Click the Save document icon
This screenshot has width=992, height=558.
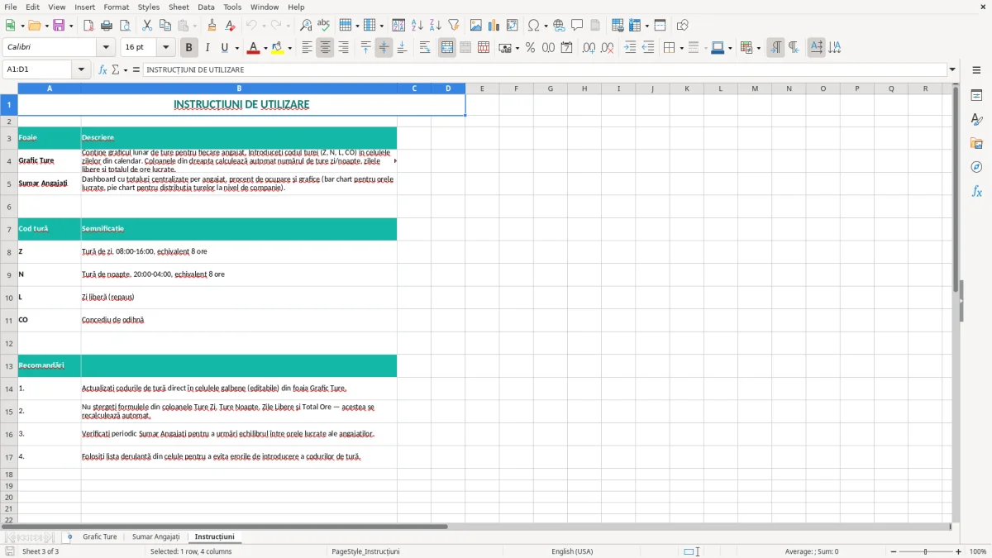click(59, 26)
